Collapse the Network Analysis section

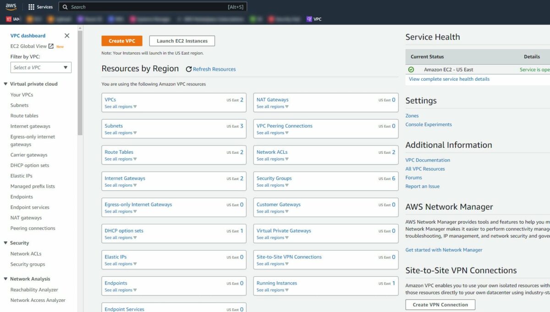click(5, 279)
